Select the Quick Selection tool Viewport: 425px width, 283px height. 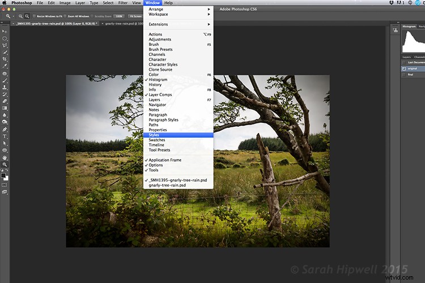coord(5,52)
